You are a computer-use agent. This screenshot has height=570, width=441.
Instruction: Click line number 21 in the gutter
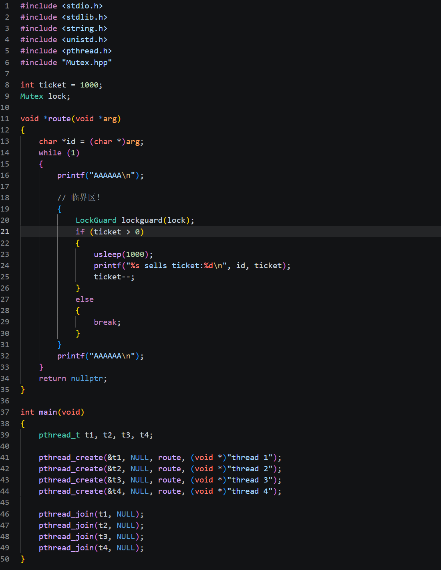tap(5, 232)
